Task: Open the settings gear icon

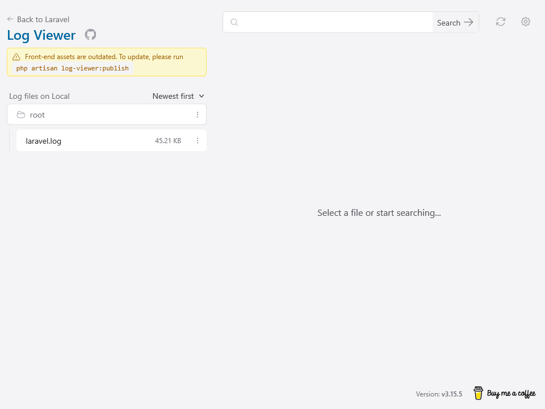Action: (x=526, y=22)
